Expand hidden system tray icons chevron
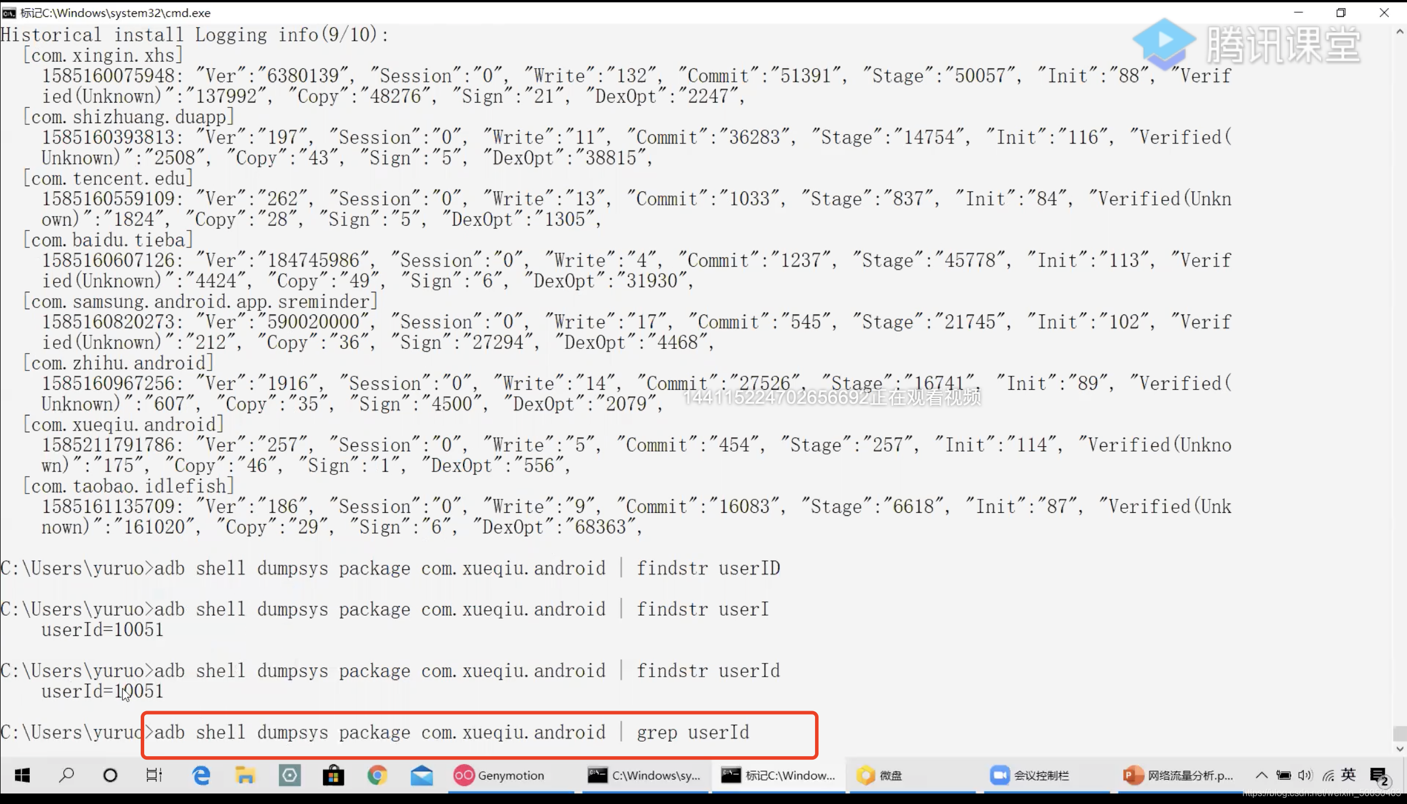 click(1262, 775)
